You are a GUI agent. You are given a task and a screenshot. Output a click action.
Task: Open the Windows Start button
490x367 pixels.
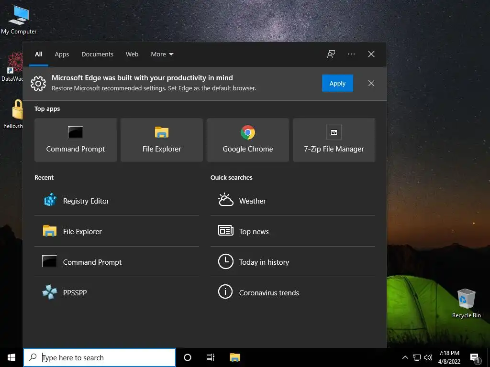tap(11, 357)
